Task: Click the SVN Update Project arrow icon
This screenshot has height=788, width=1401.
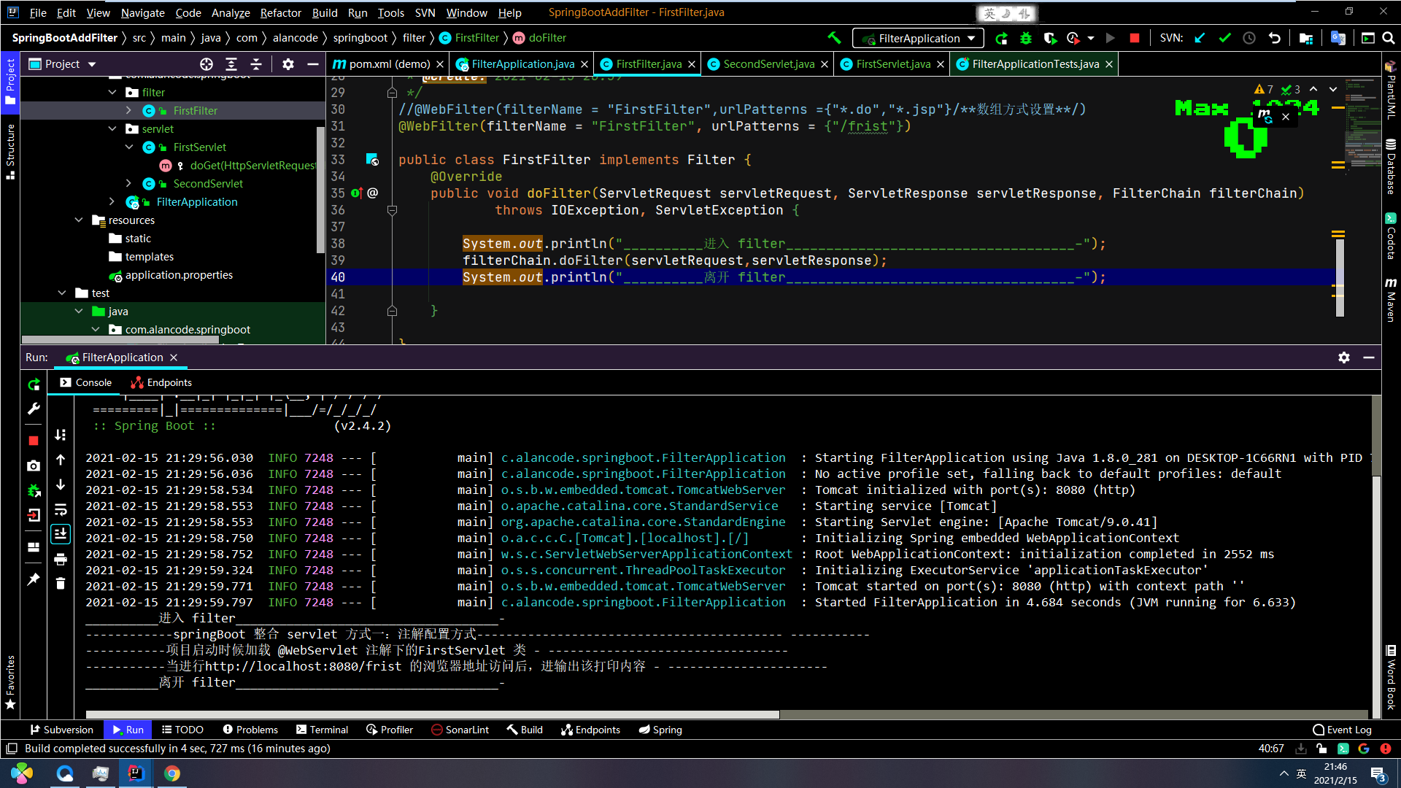Action: click(x=1200, y=38)
